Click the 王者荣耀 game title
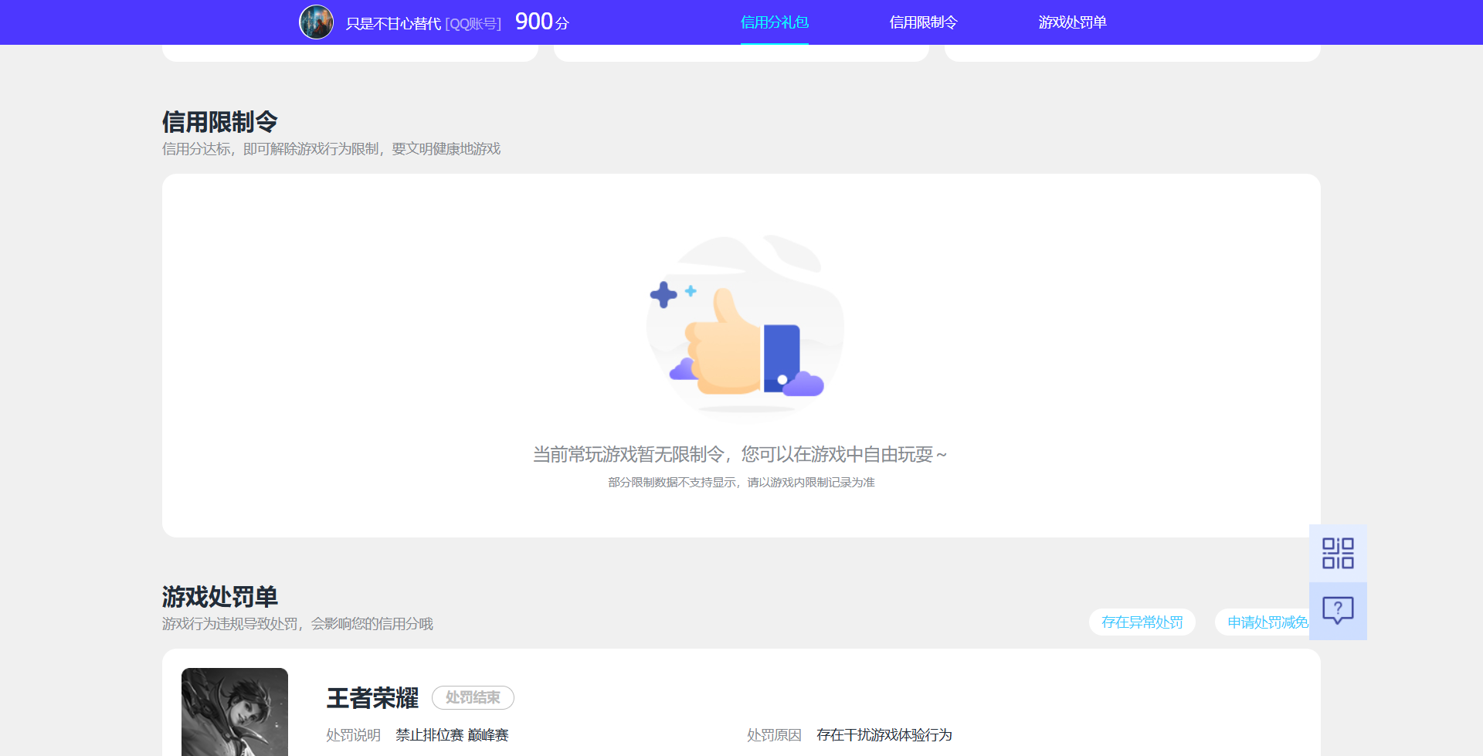This screenshot has height=756, width=1483. pos(372,699)
